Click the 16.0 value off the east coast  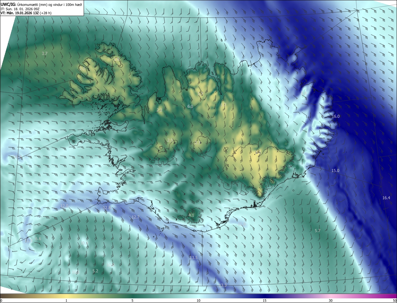tap(336, 116)
